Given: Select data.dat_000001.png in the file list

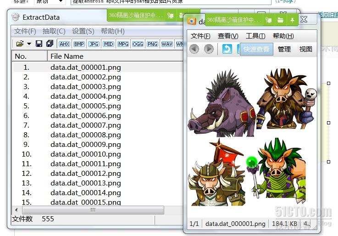Looking at the screenshot, I should tap(86, 67).
